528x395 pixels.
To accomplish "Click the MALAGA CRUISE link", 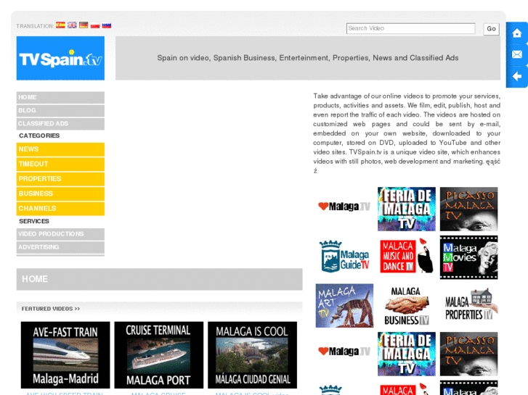I will coord(158,394).
